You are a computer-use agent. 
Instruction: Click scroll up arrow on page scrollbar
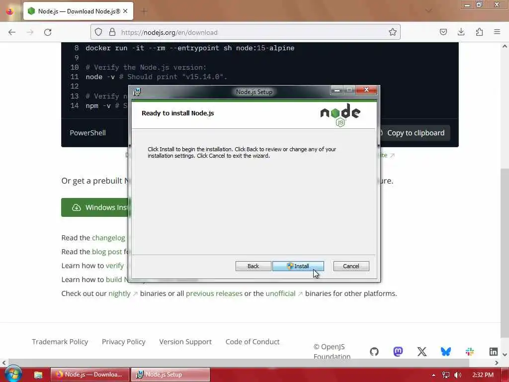(x=505, y=46)
